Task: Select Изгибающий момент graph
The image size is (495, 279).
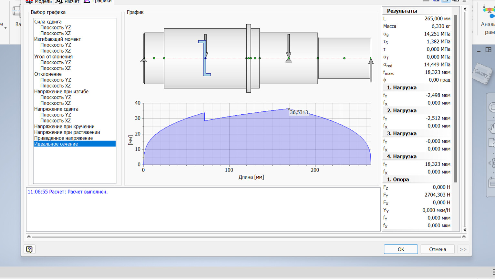Action: pyautogui.click(x=57, y=39)
